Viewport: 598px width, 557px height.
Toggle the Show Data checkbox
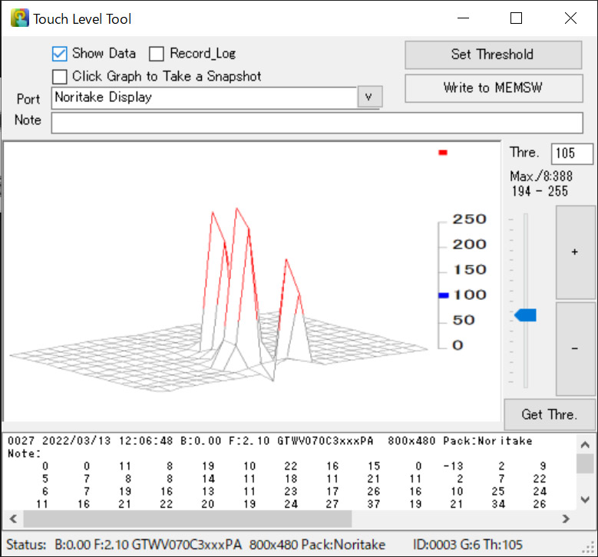tap(59, 54)
